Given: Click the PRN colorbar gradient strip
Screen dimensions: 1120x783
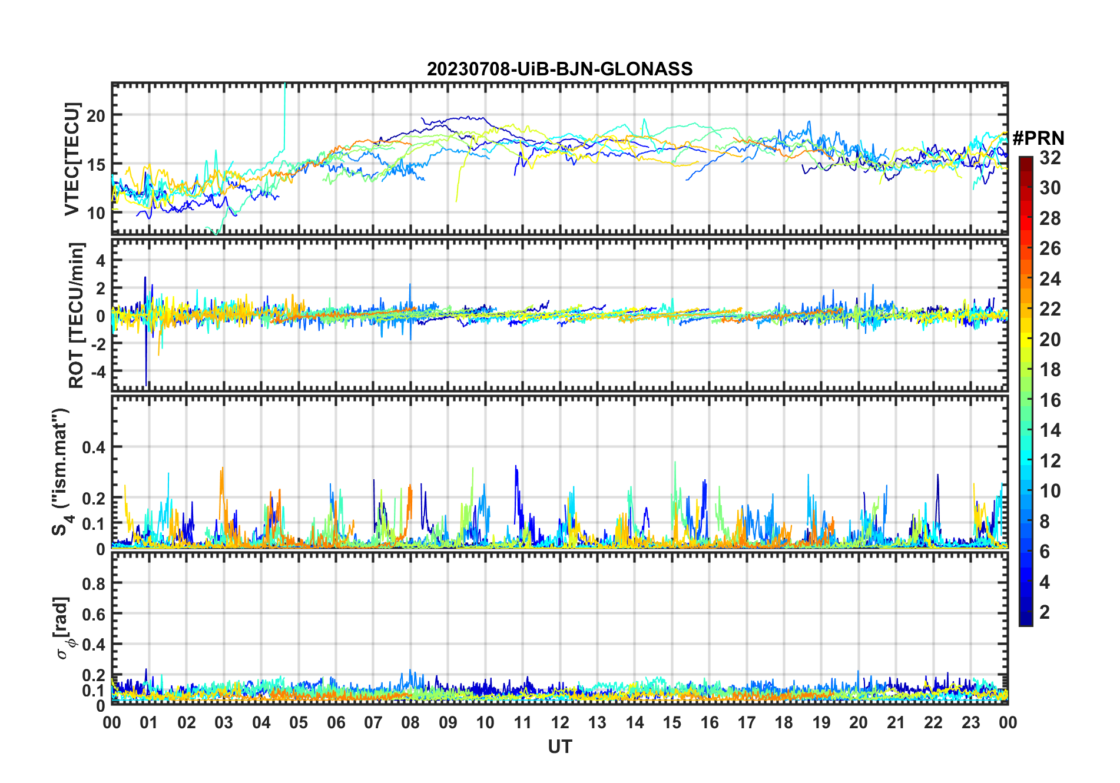Looking at the screenshot, I should point(1025,391).
